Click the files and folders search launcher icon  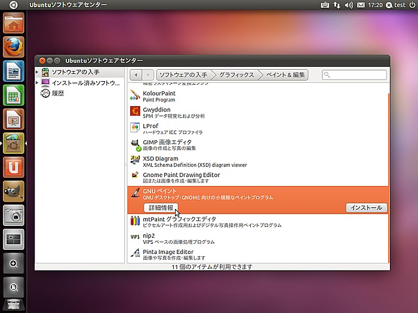[14, 287]
